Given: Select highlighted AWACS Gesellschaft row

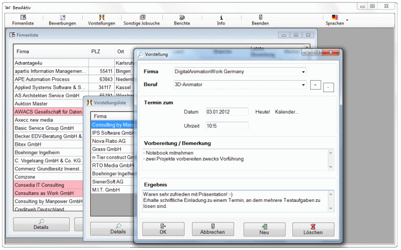Looking at the screenshot, I should coord(49,112).
